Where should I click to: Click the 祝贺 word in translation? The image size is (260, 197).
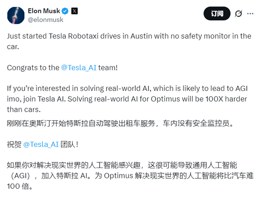14,145
